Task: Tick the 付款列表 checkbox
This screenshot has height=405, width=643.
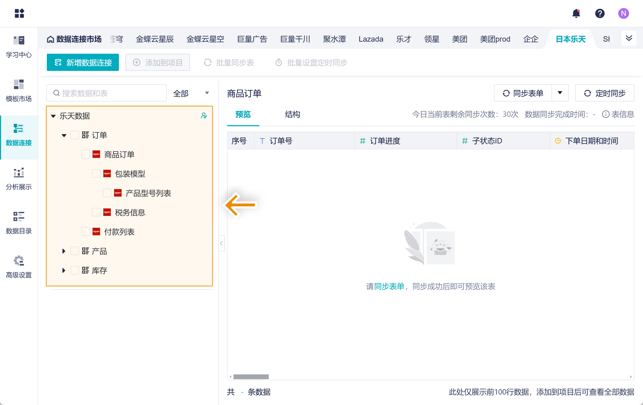Action: point(86,232)
